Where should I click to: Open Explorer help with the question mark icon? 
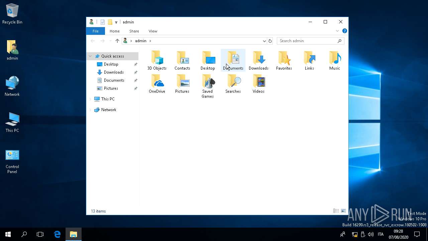point(344,31)
